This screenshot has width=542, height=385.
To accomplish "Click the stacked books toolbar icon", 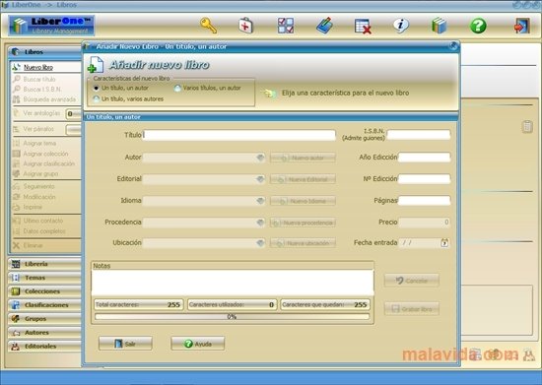I will [x=439, y=26].
